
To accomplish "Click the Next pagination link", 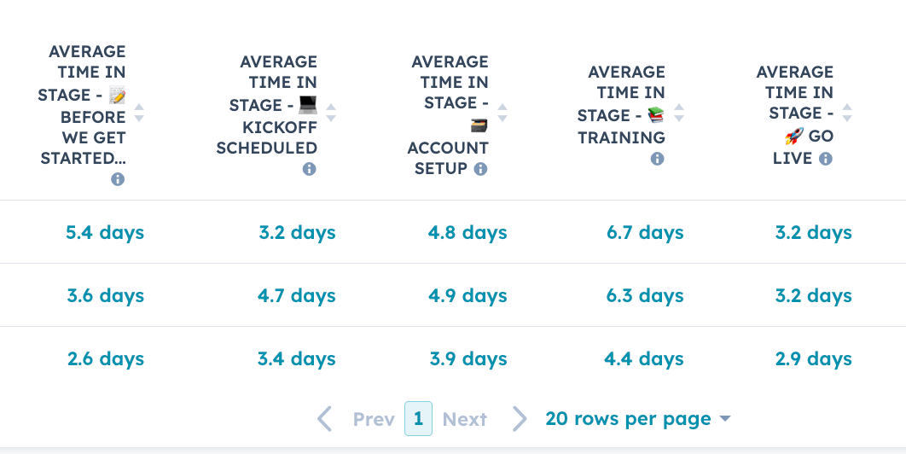I will click(465, 419).
